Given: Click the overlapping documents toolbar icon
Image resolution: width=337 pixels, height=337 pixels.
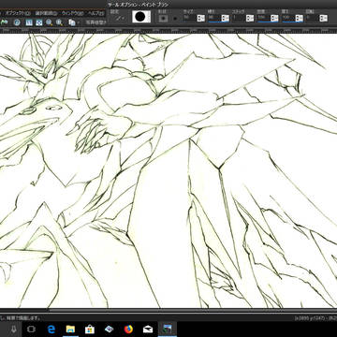Looking at the screenshot, I should click(x=72, y=22).
